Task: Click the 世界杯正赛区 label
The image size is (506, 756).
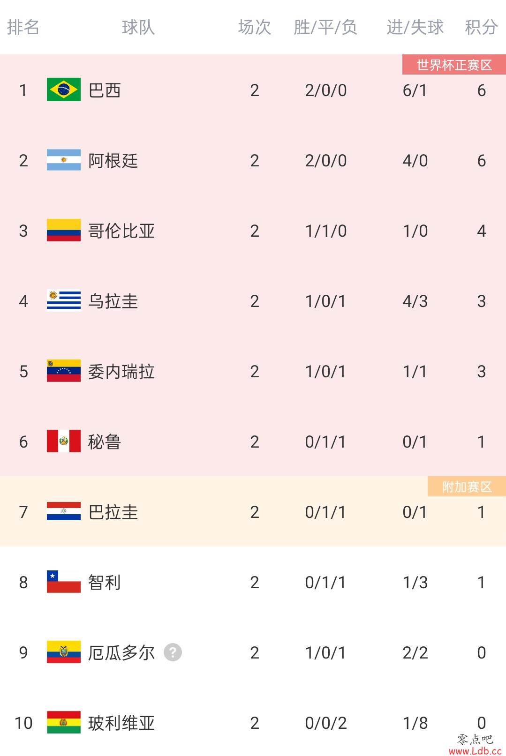Action: (454, 65)
